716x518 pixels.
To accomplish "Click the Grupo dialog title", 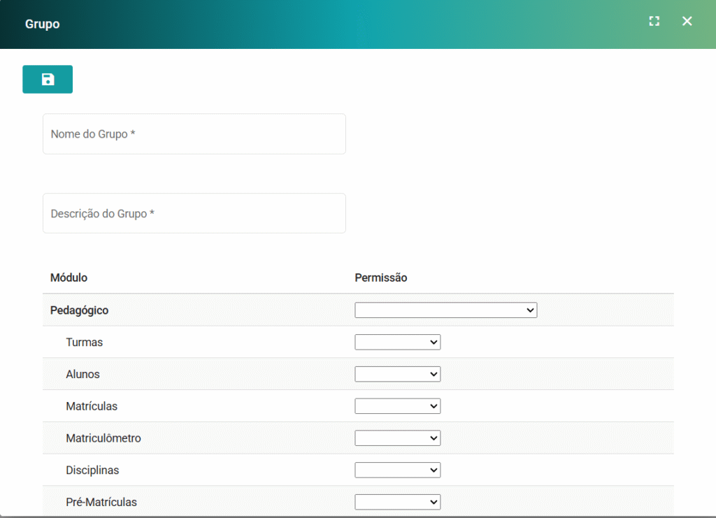I will click(x=42, y=24).
